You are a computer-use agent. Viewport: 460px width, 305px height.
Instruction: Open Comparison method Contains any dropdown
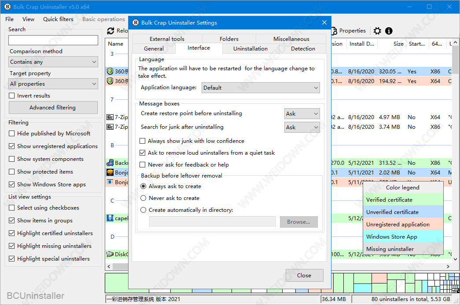tap(53, 62)
